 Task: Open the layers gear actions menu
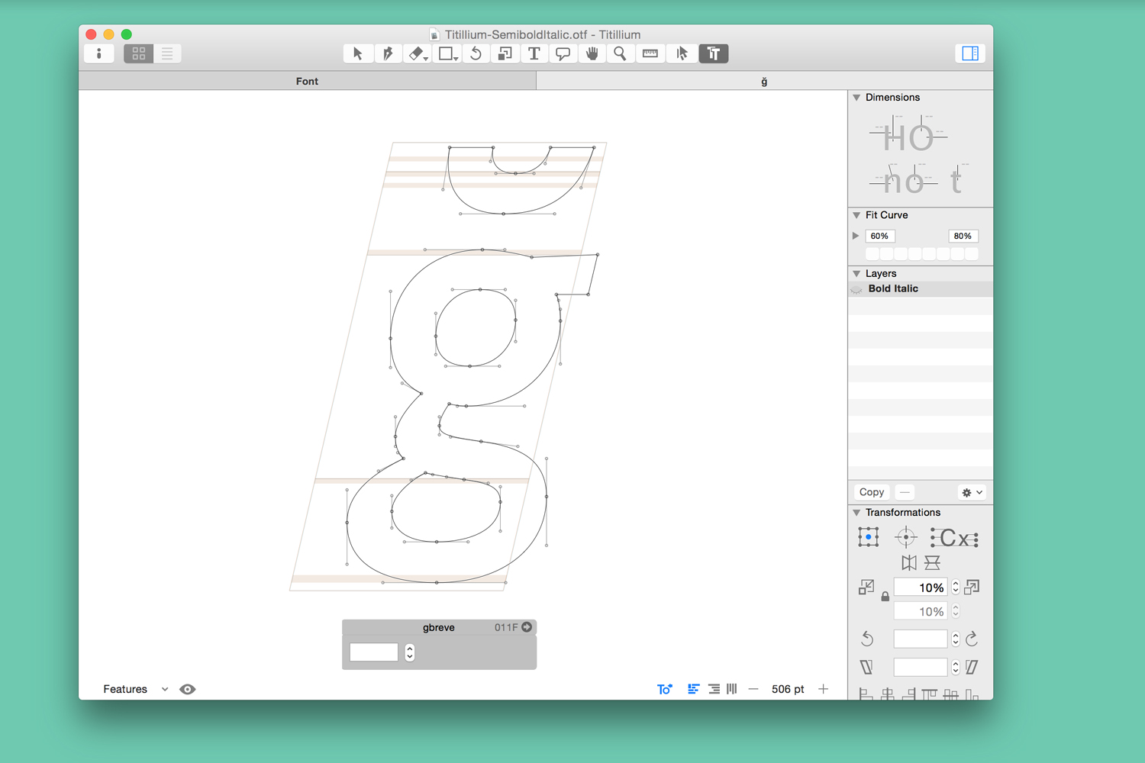click(972, 492)
